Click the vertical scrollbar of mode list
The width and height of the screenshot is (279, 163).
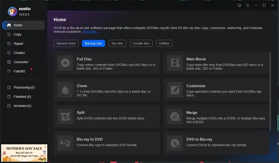tap(270, 91)
